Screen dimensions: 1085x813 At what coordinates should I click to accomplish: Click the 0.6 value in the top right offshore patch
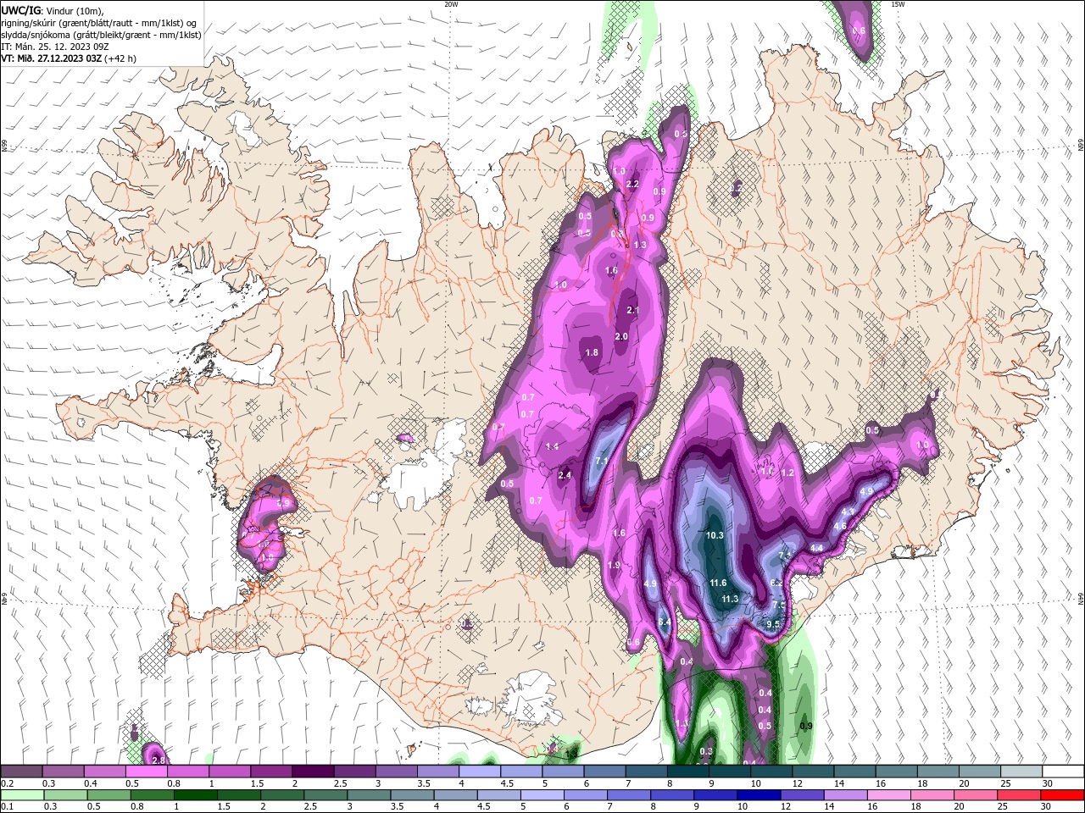(859, 30)
